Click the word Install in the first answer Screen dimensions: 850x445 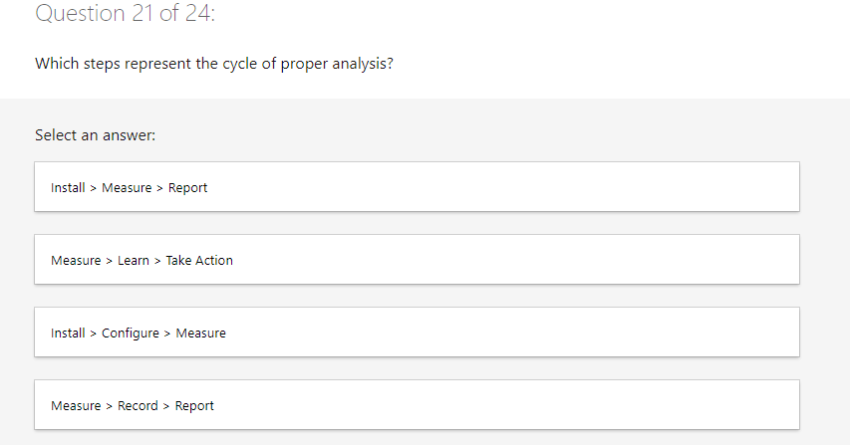pyautogui.click(x=68, y=188)
